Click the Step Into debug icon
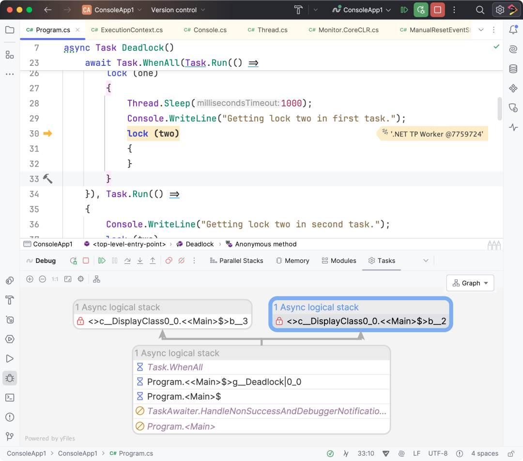This screenshot has height=461, width=523. pyautogui.click(x=140, y=261)
